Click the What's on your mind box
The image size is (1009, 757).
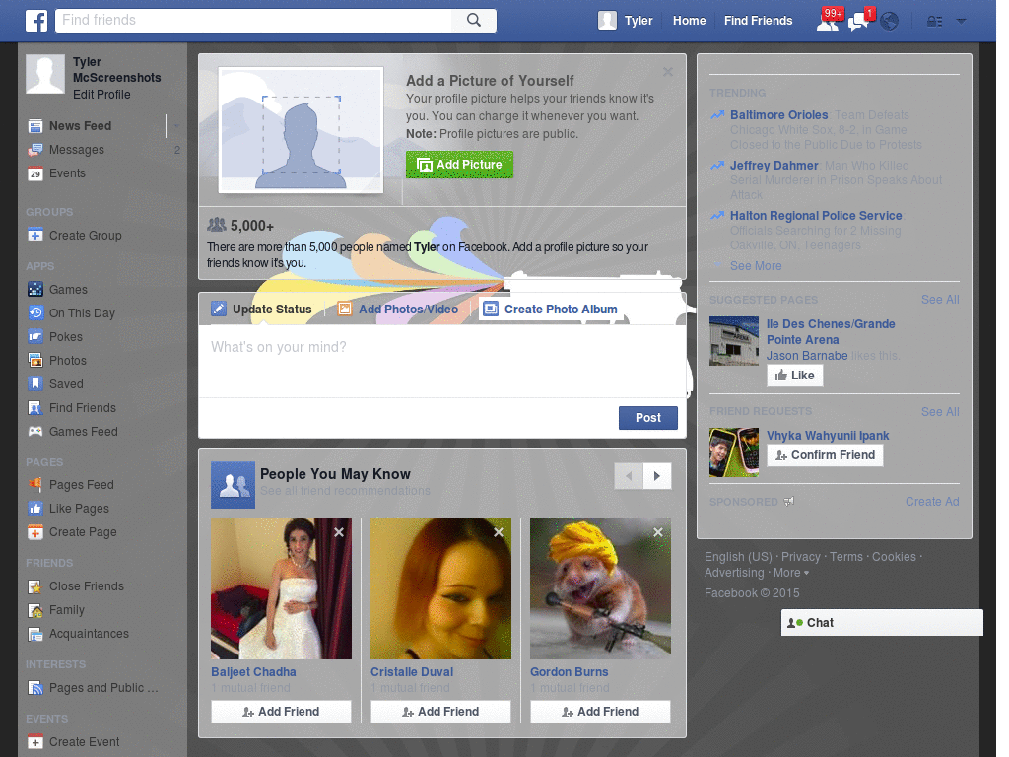(x=442, y=361)
